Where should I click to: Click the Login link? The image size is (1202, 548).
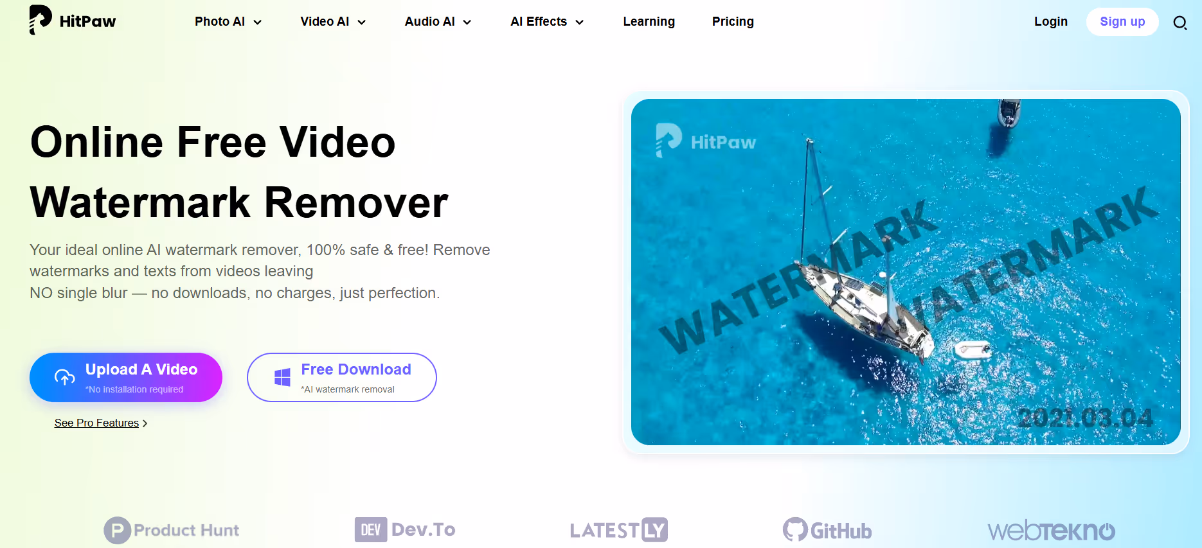[1050, 22]
